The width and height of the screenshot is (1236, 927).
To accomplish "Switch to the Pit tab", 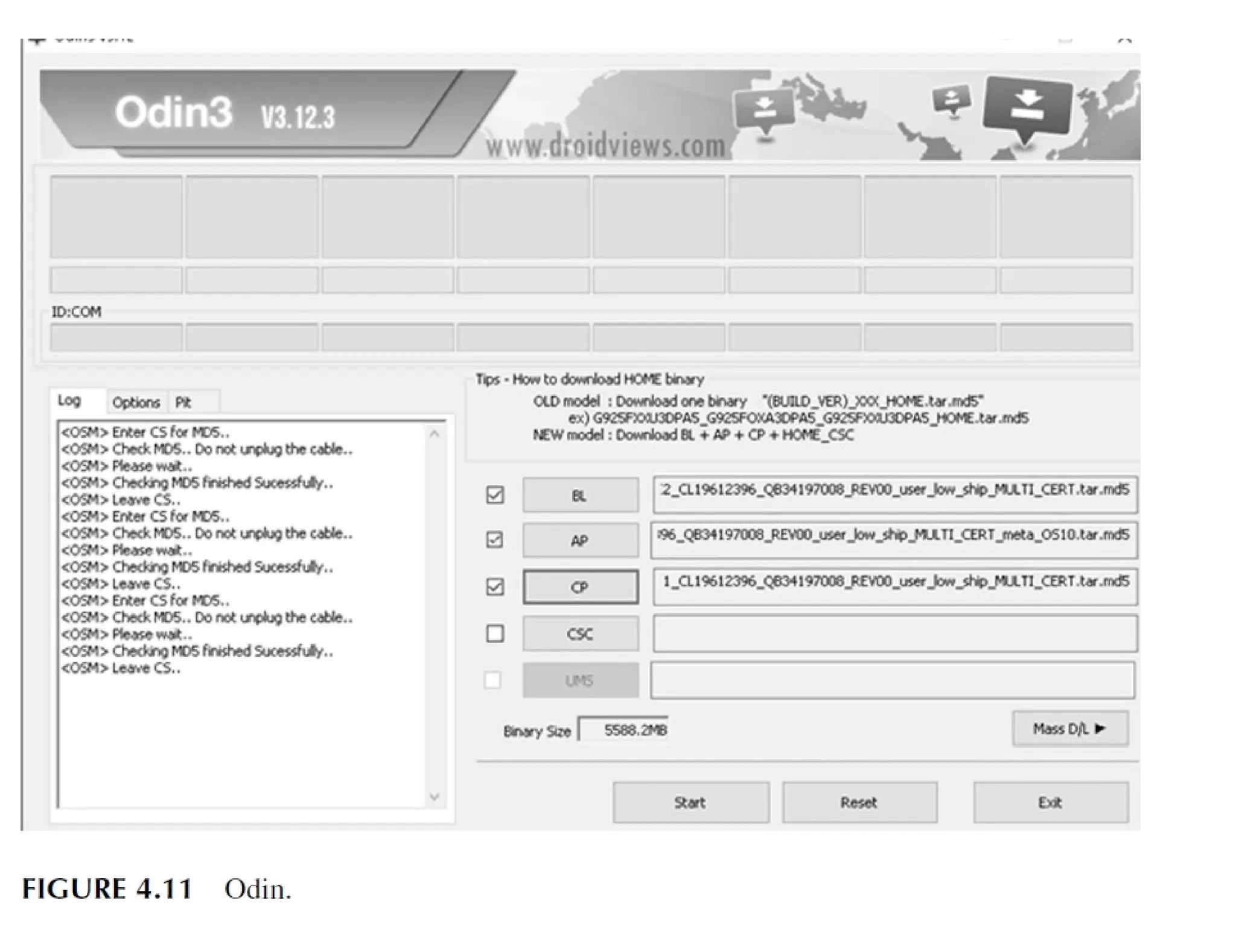I will (183, 403).
